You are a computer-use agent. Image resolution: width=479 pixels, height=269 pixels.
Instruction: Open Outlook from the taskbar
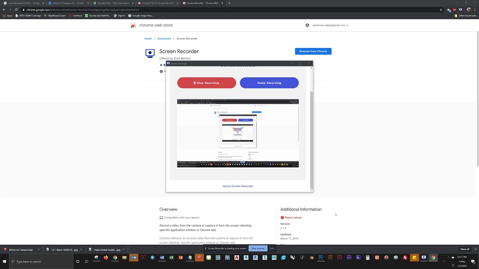(134, 257)
